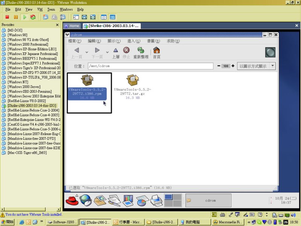
Task: Click the Full Screen toolbar icon
Action: pyautogui.click(x=84, y=17)
